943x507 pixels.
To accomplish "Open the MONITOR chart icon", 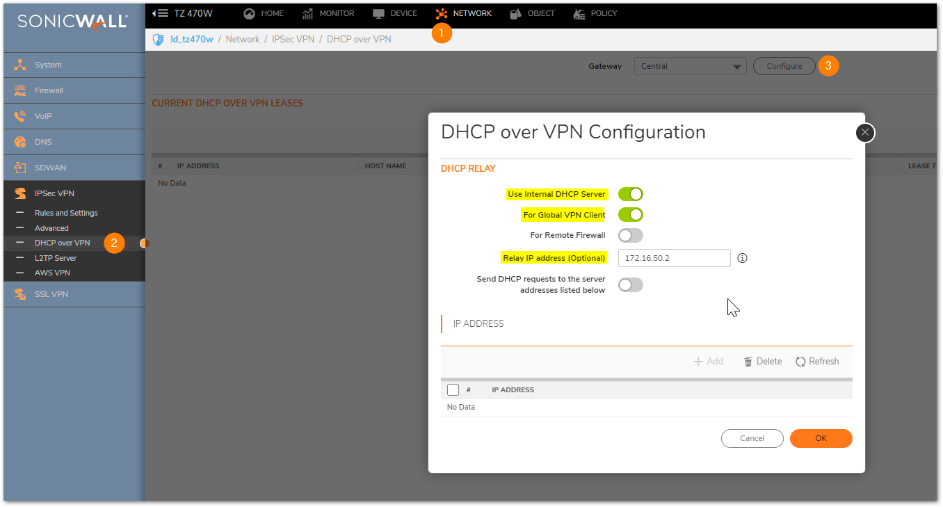I will tap(307, 13).
